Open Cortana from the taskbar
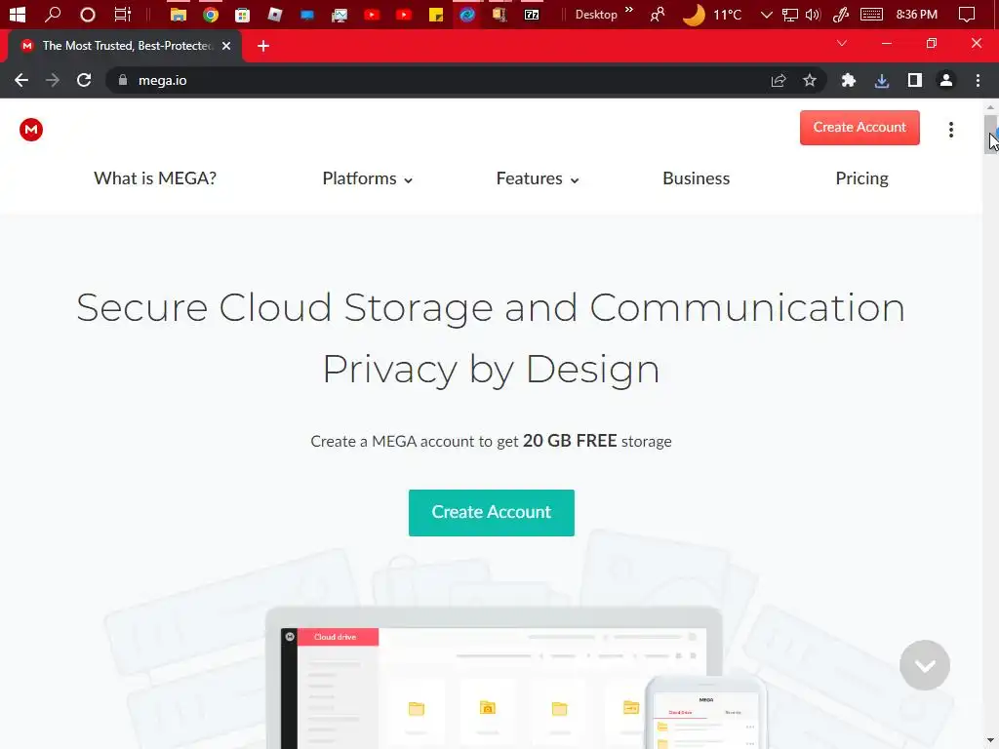The image size is (999, 749). [87, 14]
